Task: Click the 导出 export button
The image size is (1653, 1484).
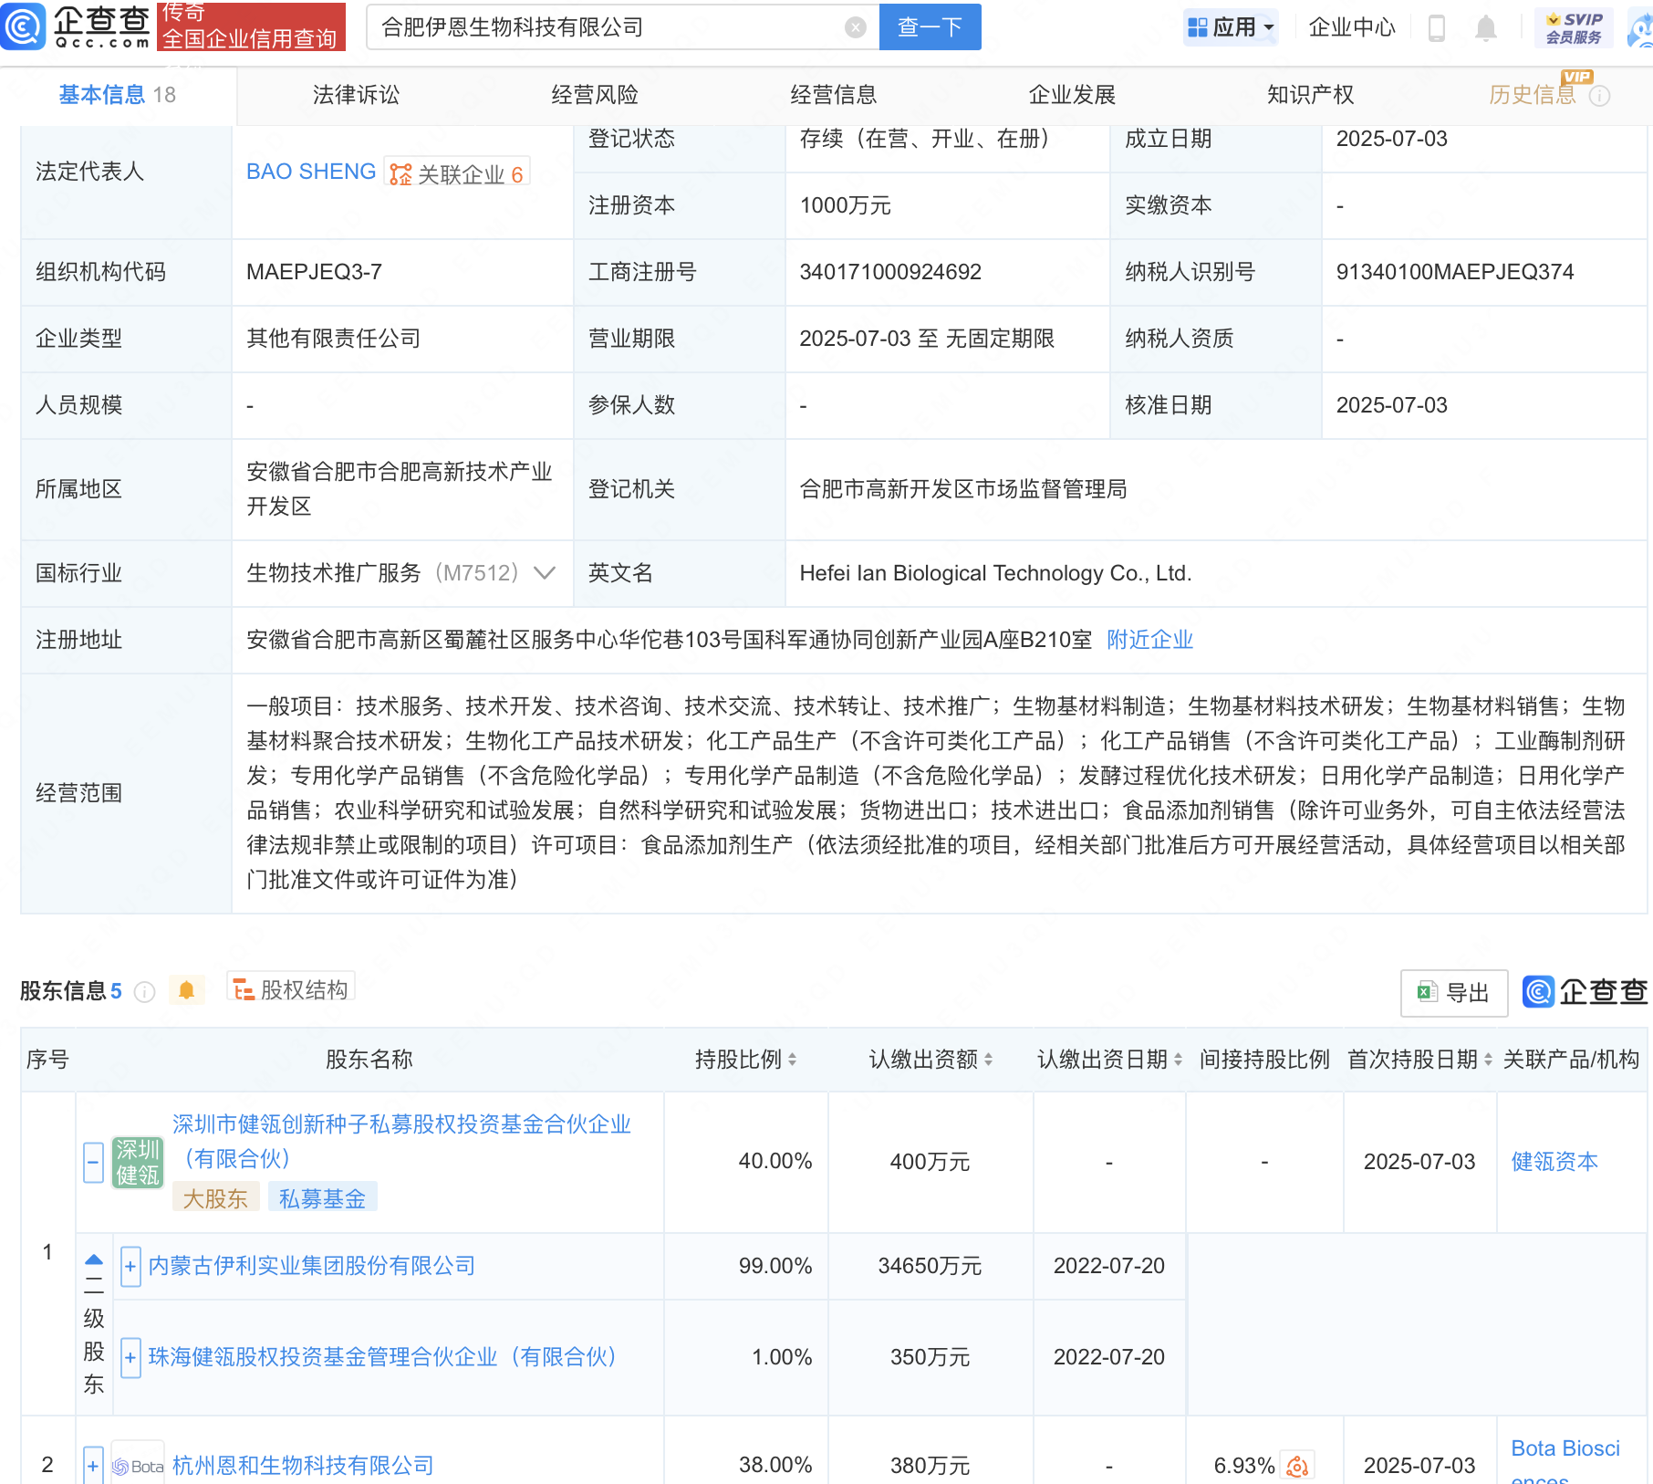Action: (x=1454, y=993)
